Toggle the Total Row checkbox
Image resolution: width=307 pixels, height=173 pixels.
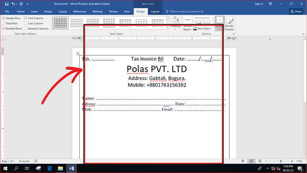click(x=3, y=23)
